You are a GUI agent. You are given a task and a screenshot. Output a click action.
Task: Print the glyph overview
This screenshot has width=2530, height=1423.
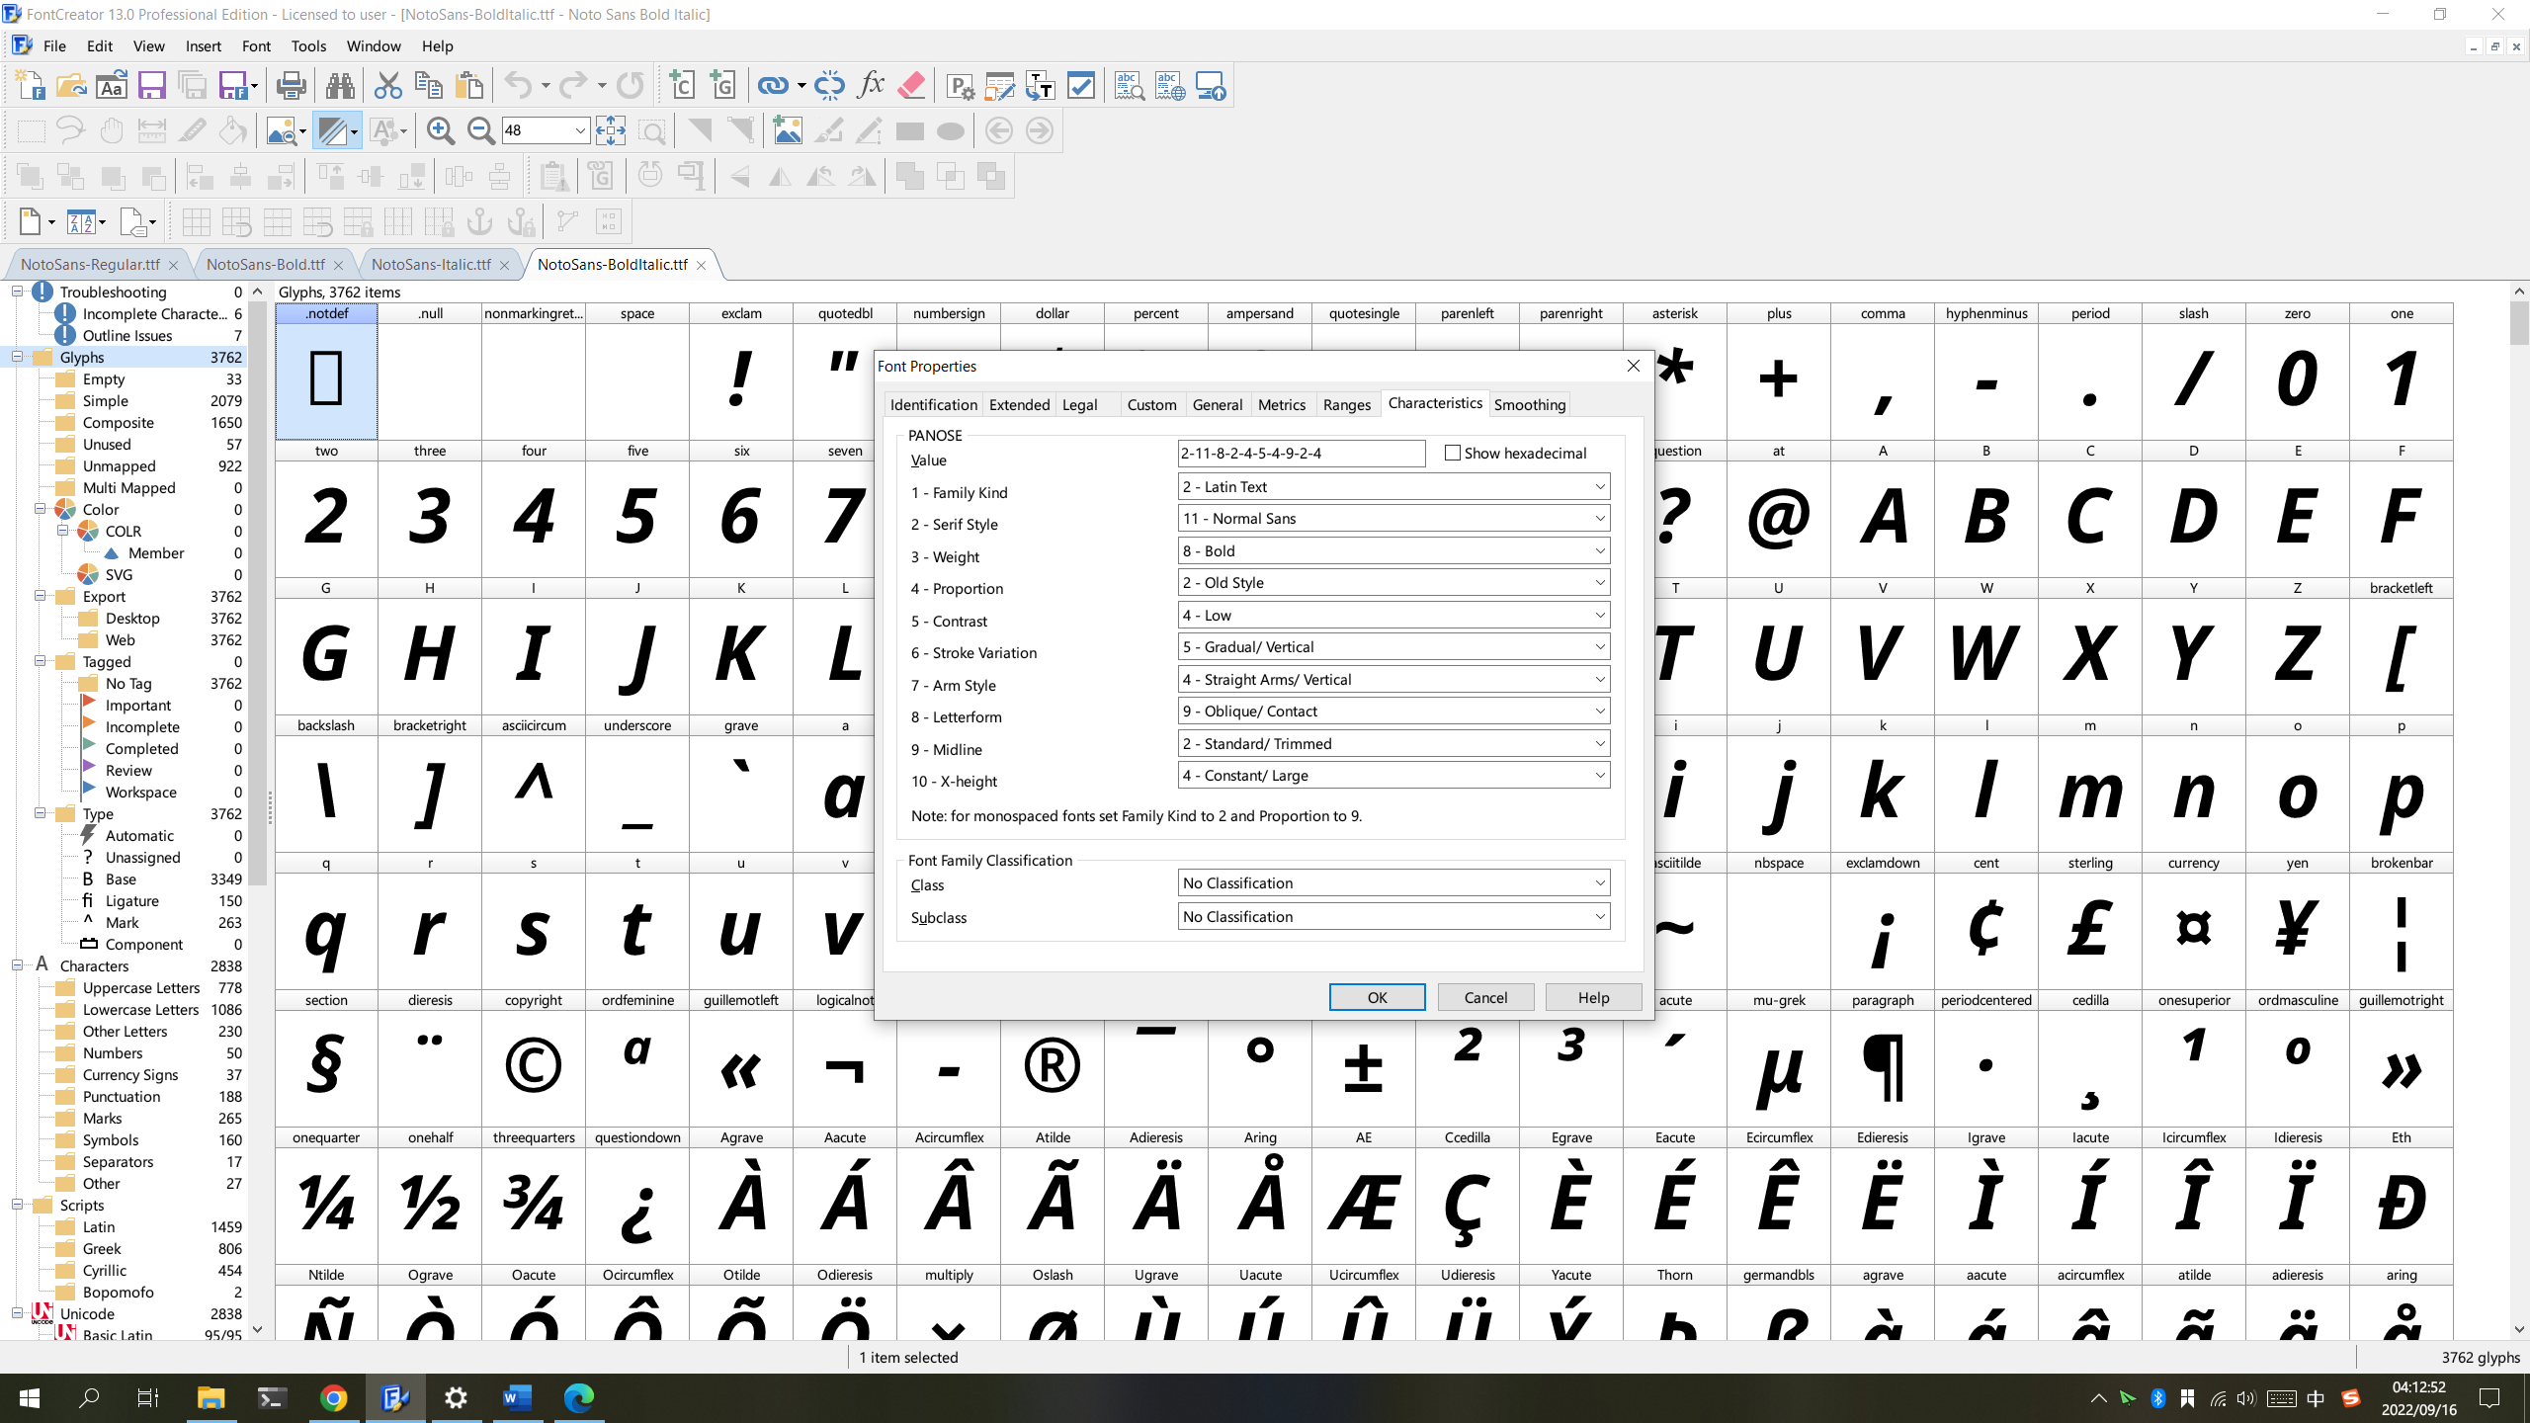(x=290, y=85)
